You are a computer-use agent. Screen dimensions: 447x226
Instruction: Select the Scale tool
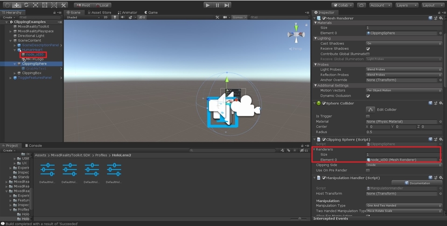point(35,5)
